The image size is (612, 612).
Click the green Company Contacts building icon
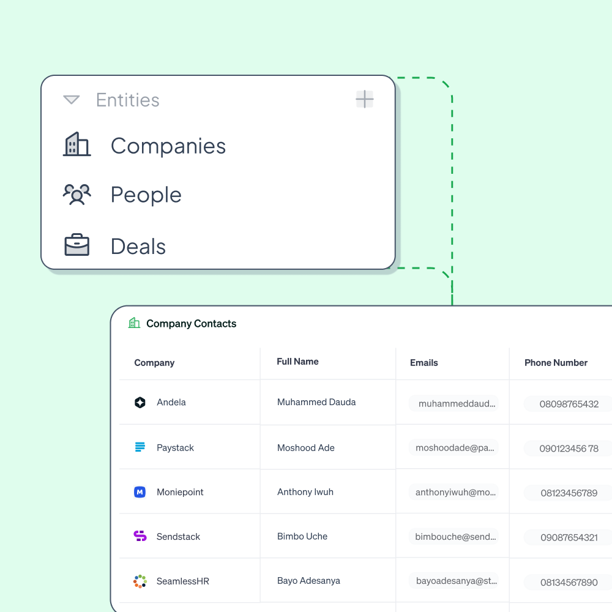point(134,323)
